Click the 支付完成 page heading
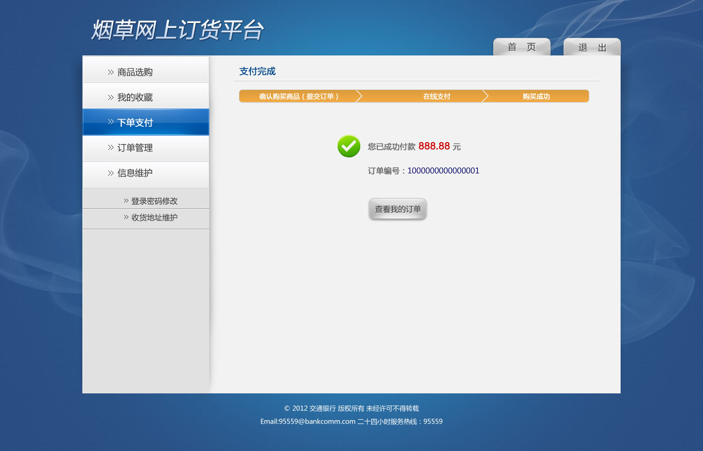 tap(258, 71)
